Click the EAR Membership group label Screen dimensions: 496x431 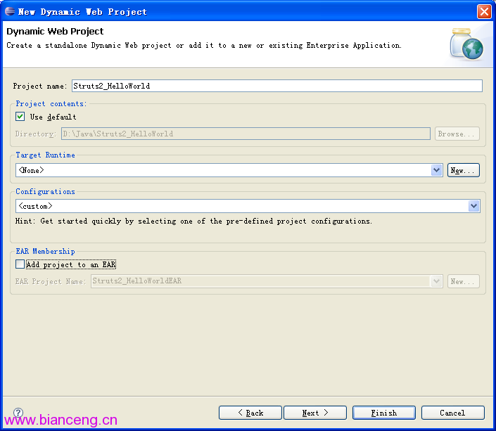click(x=45, y=252)
